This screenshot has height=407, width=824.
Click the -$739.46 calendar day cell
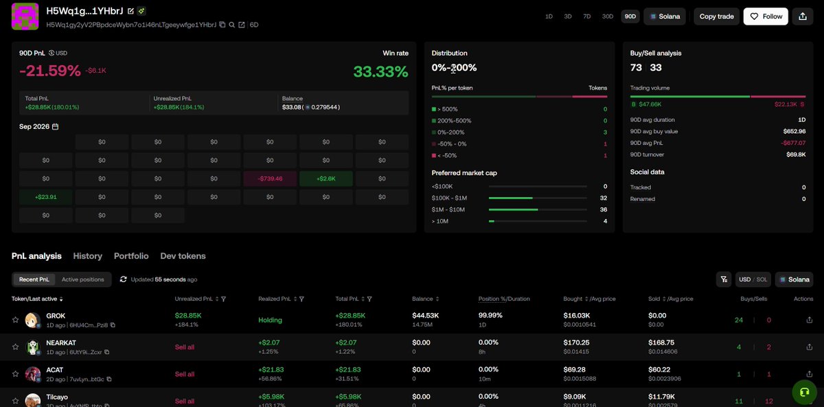[270, 178]
